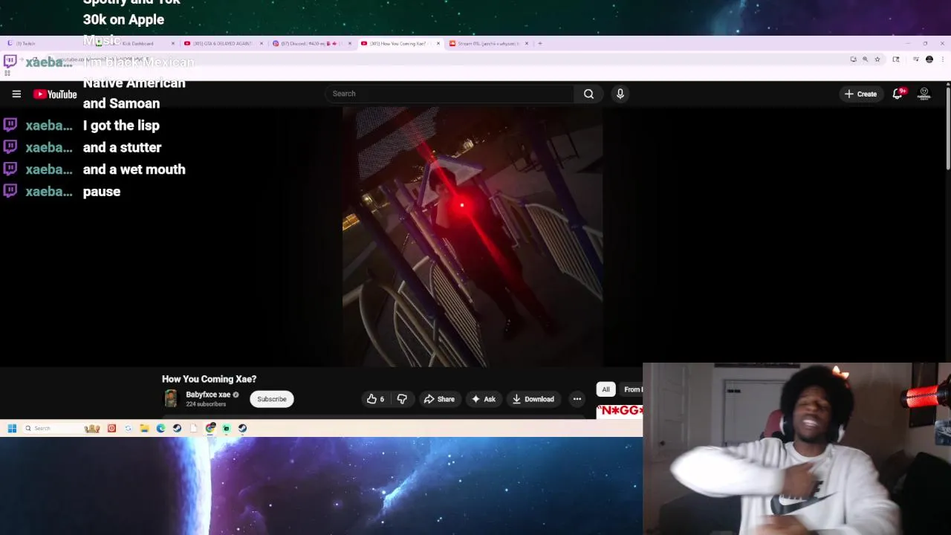Open YouTube notifications bell
Screen dimensions: 951x535
(x=898, y=94)
